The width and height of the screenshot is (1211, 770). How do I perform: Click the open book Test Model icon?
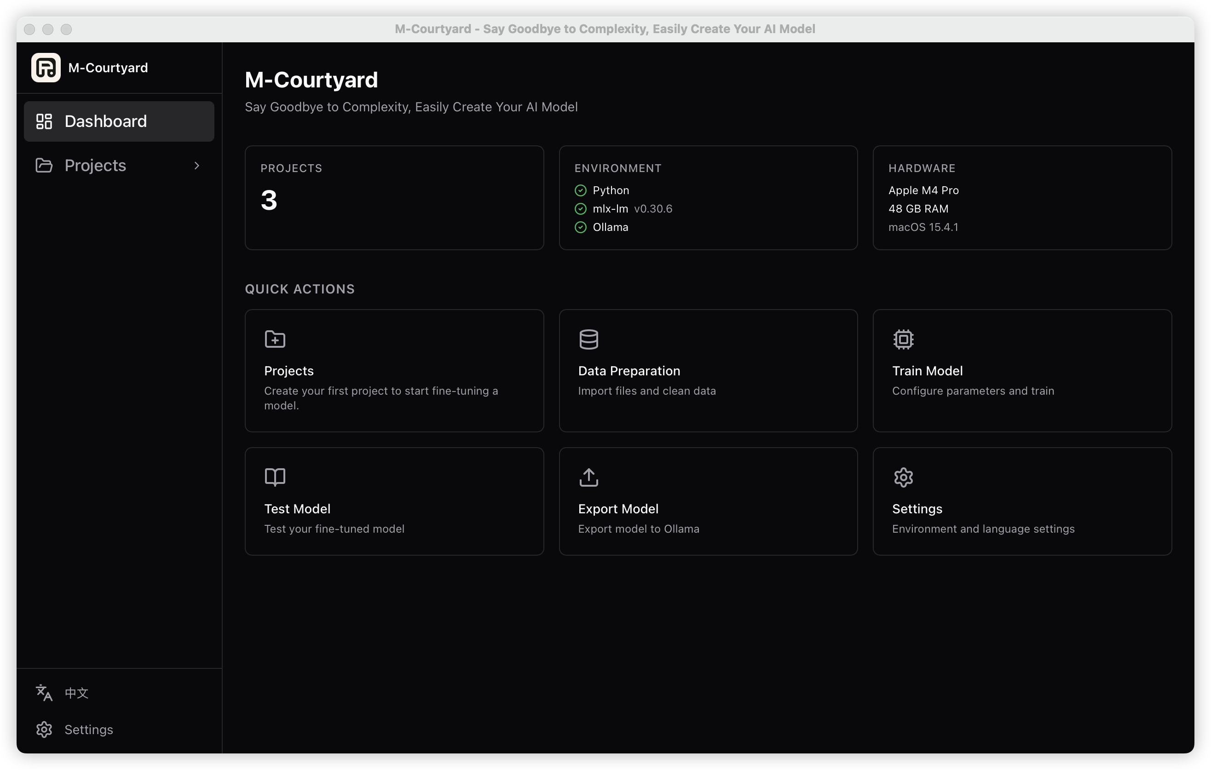coord(275,477)
